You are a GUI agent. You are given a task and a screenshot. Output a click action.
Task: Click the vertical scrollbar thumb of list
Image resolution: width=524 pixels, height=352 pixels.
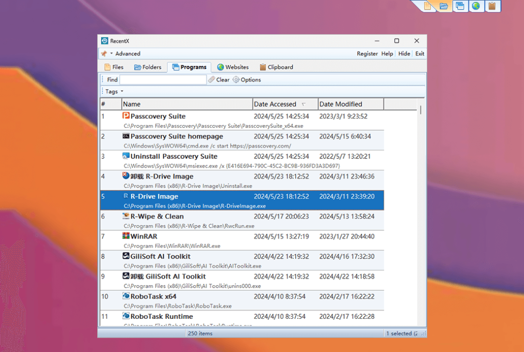(x=421, y=110)
